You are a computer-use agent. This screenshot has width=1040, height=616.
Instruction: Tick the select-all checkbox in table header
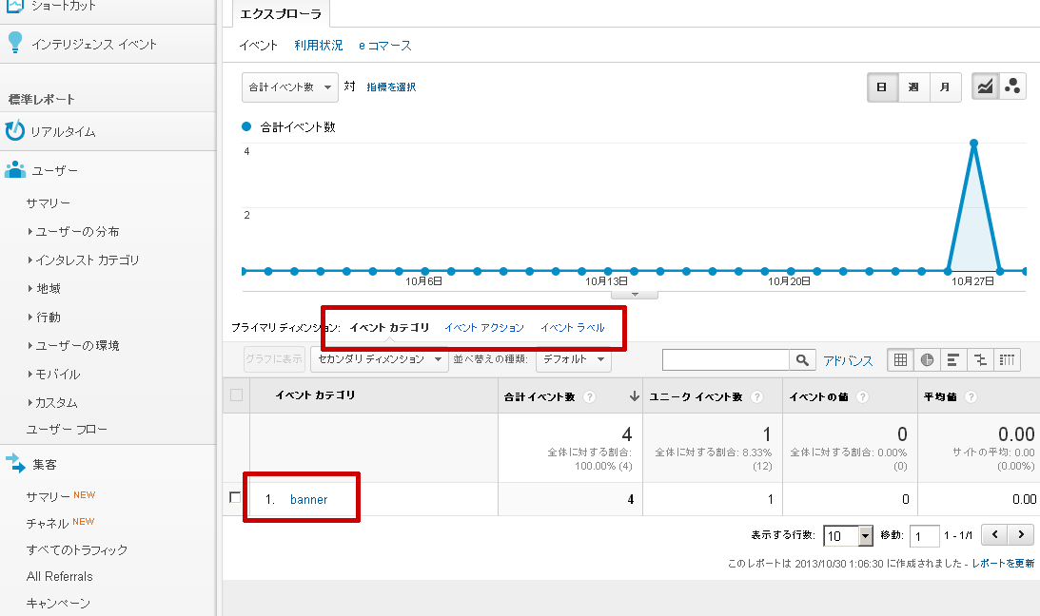236,395
